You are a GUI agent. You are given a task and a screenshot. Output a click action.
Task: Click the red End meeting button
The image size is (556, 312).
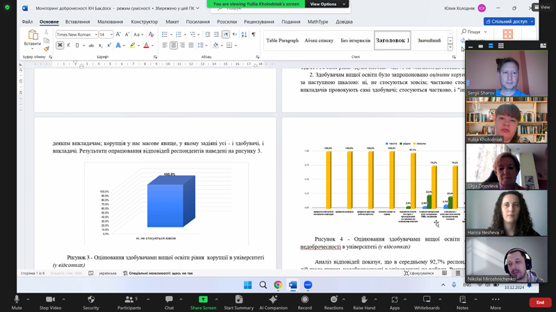(540, 302)
